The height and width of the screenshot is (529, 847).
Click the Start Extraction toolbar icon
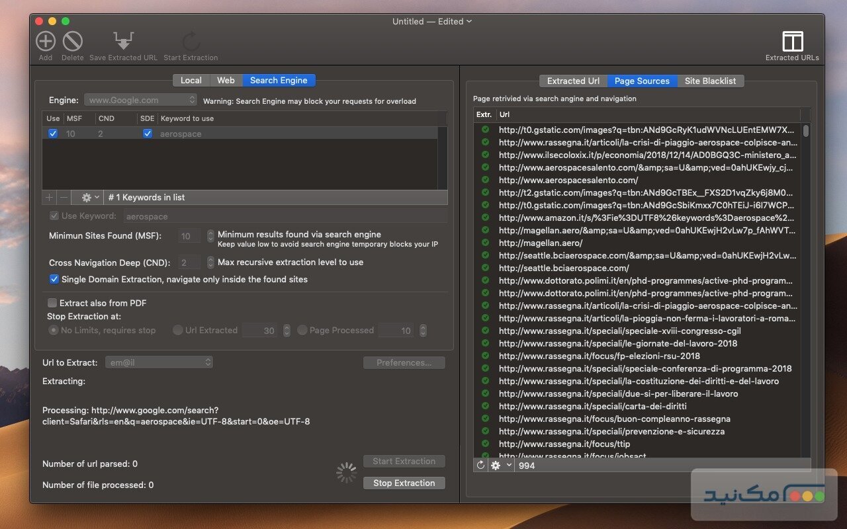pyautogui.click(x=191, y=40)
